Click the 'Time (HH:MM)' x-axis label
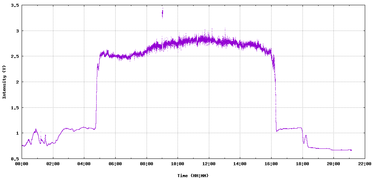This screenshot has height=179, width=373. [x=193, y=176]
